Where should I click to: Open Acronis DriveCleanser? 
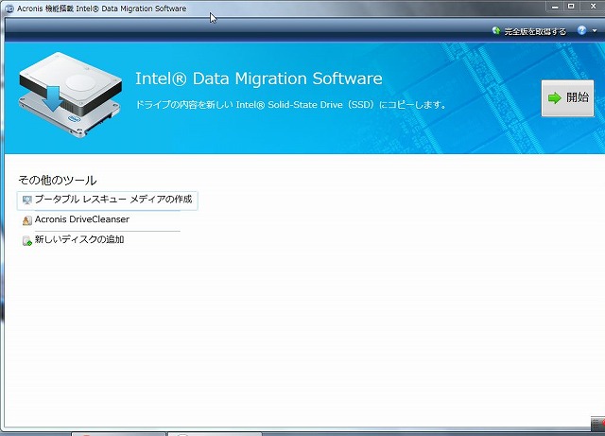pyautogui.click(x=82, y=219)
